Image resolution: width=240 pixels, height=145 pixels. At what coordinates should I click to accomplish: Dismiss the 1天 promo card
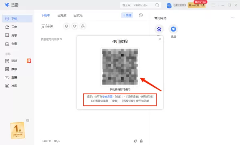[x=28, y=120]
